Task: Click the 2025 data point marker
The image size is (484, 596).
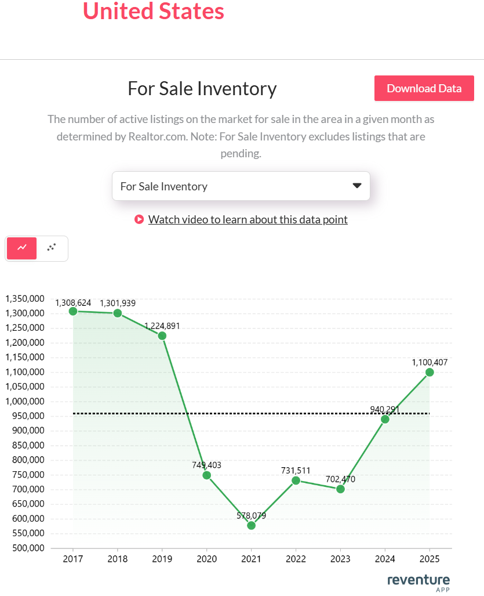Action: 430,372
